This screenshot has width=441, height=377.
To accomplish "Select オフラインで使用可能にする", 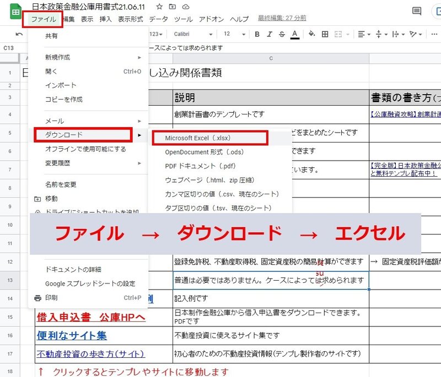I will coord(88,149).
